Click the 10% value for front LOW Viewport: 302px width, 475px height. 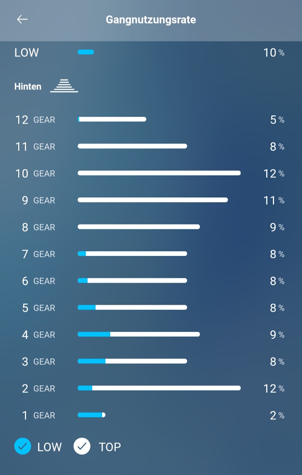[x=274, y=53]
